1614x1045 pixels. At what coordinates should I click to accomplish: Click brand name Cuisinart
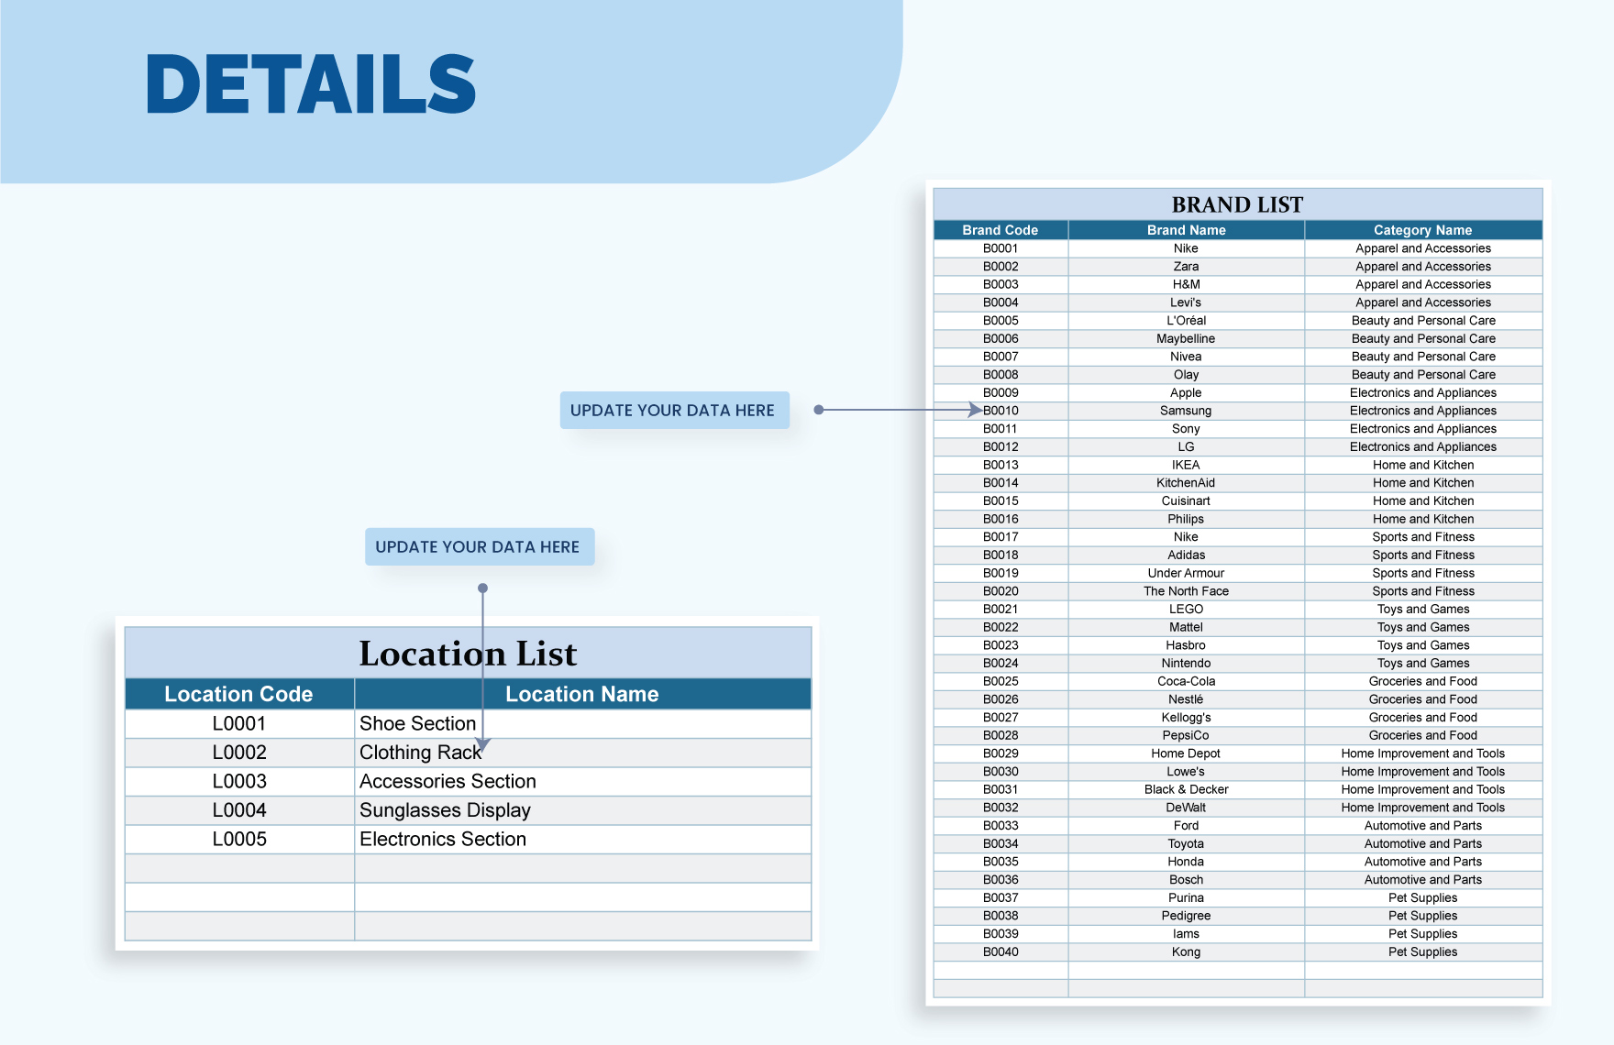[x=1186, y=501]
